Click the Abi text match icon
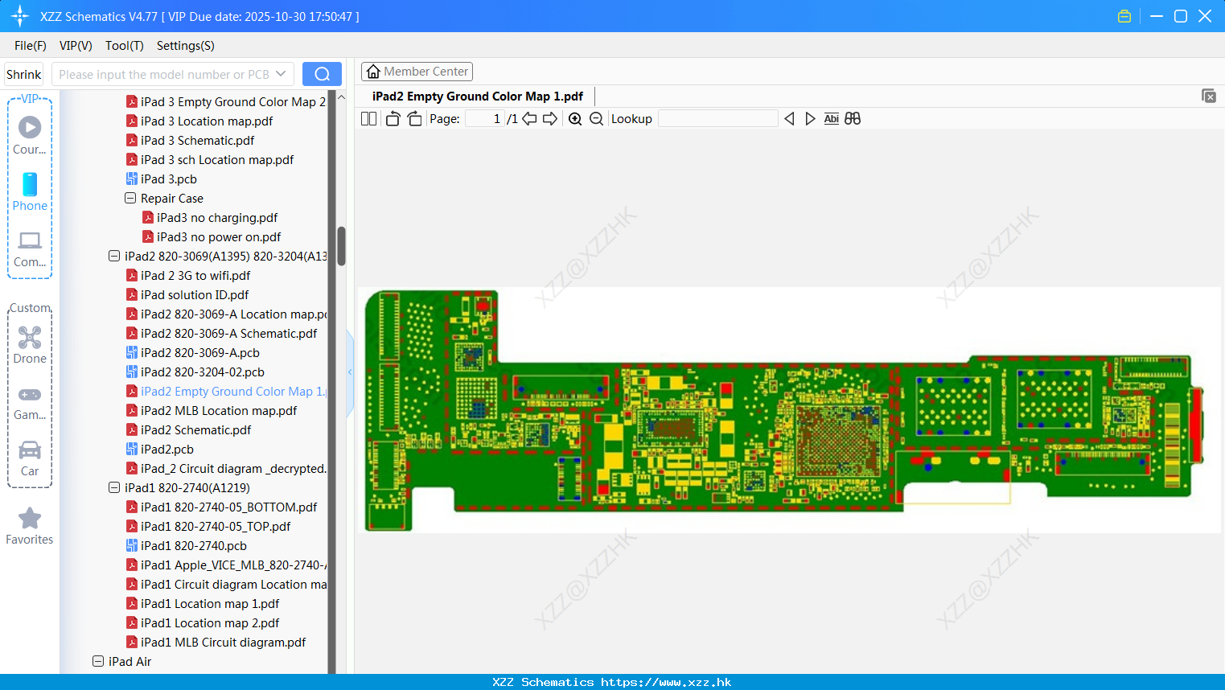Viewport: 1225px width, 690px height. (x=832, y=119)
